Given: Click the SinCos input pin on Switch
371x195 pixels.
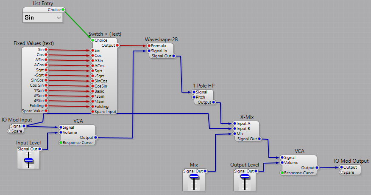Looking at the screenshot, I should pyautogui.click(x=92, y=81).
